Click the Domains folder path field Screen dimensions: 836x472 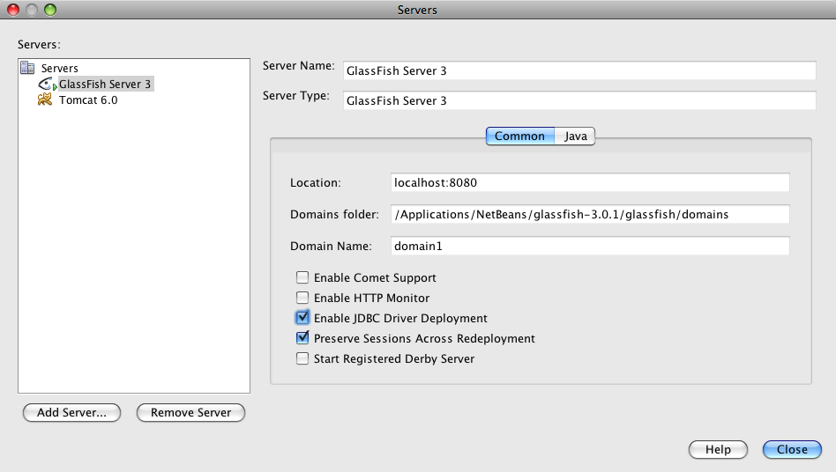pyautogui.click(x=590, y=214)
